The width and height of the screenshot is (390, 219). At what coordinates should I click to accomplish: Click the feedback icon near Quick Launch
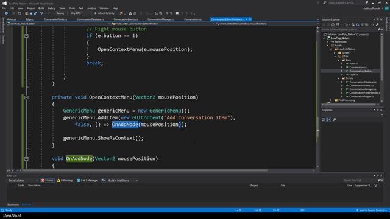point(325,2)
